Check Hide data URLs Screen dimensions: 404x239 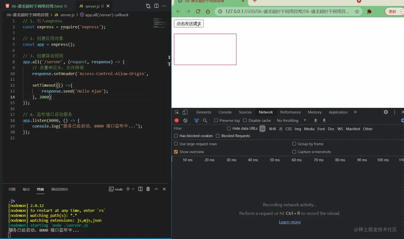tap(229, 128)
